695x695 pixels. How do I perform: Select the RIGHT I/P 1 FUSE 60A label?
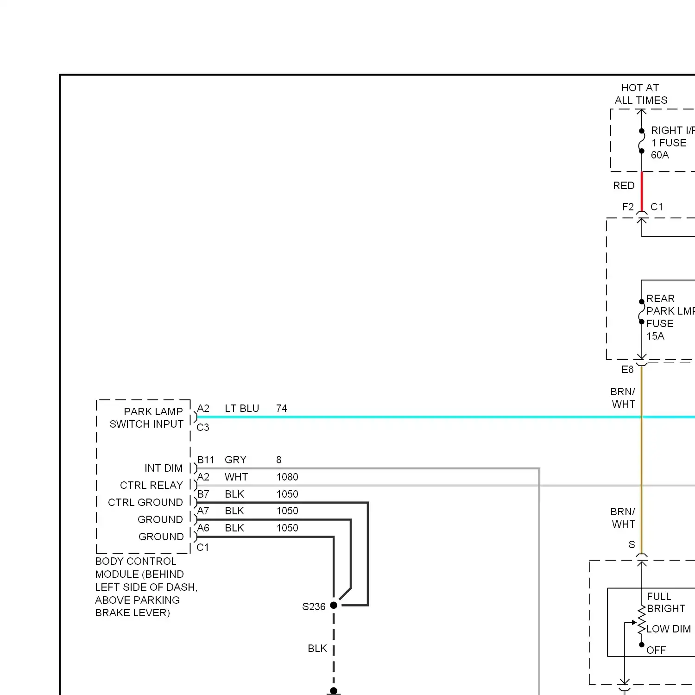pyautogui.click(x=672, y=143)
